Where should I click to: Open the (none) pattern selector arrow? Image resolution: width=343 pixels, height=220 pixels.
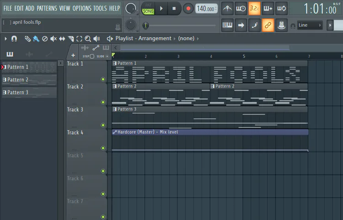[x=198, y=39]
